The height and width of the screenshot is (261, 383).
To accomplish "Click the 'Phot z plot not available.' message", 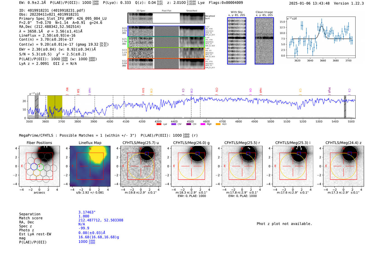I will point(284,224).
